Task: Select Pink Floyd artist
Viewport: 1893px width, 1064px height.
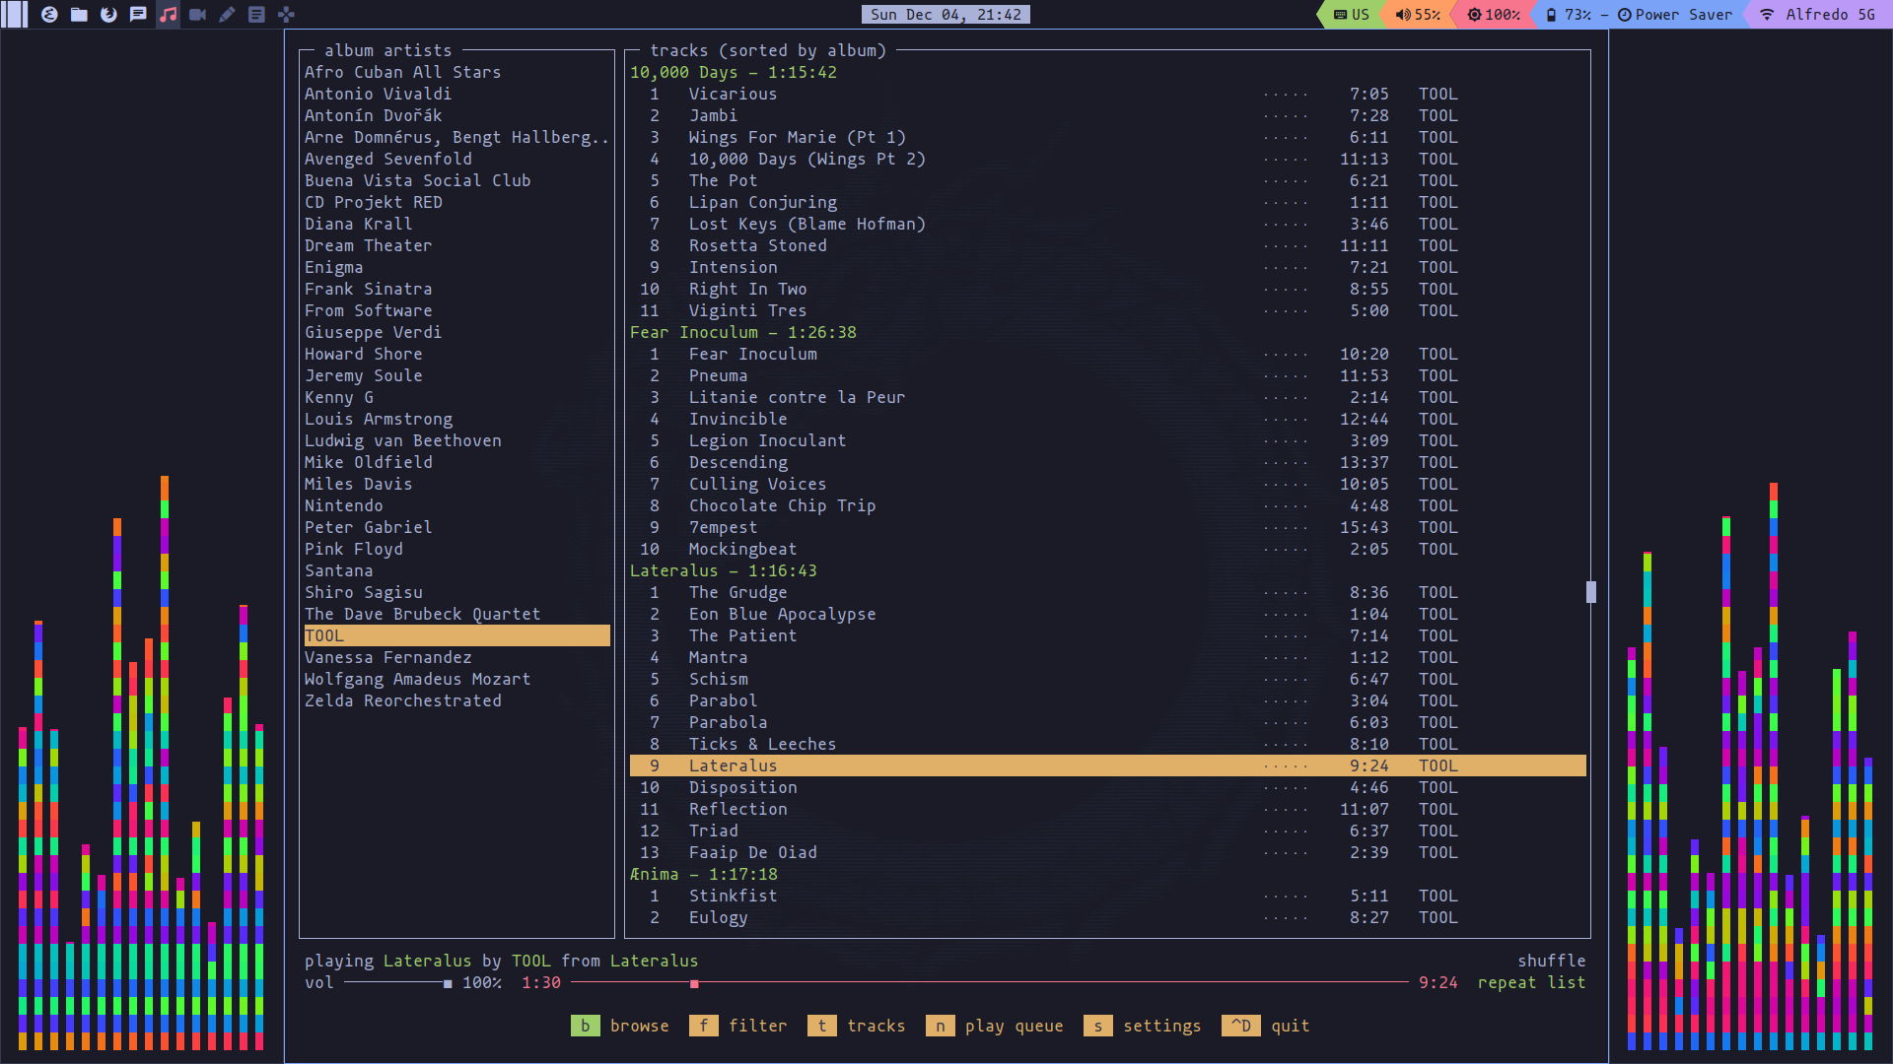Action: [x=353, y=549]
